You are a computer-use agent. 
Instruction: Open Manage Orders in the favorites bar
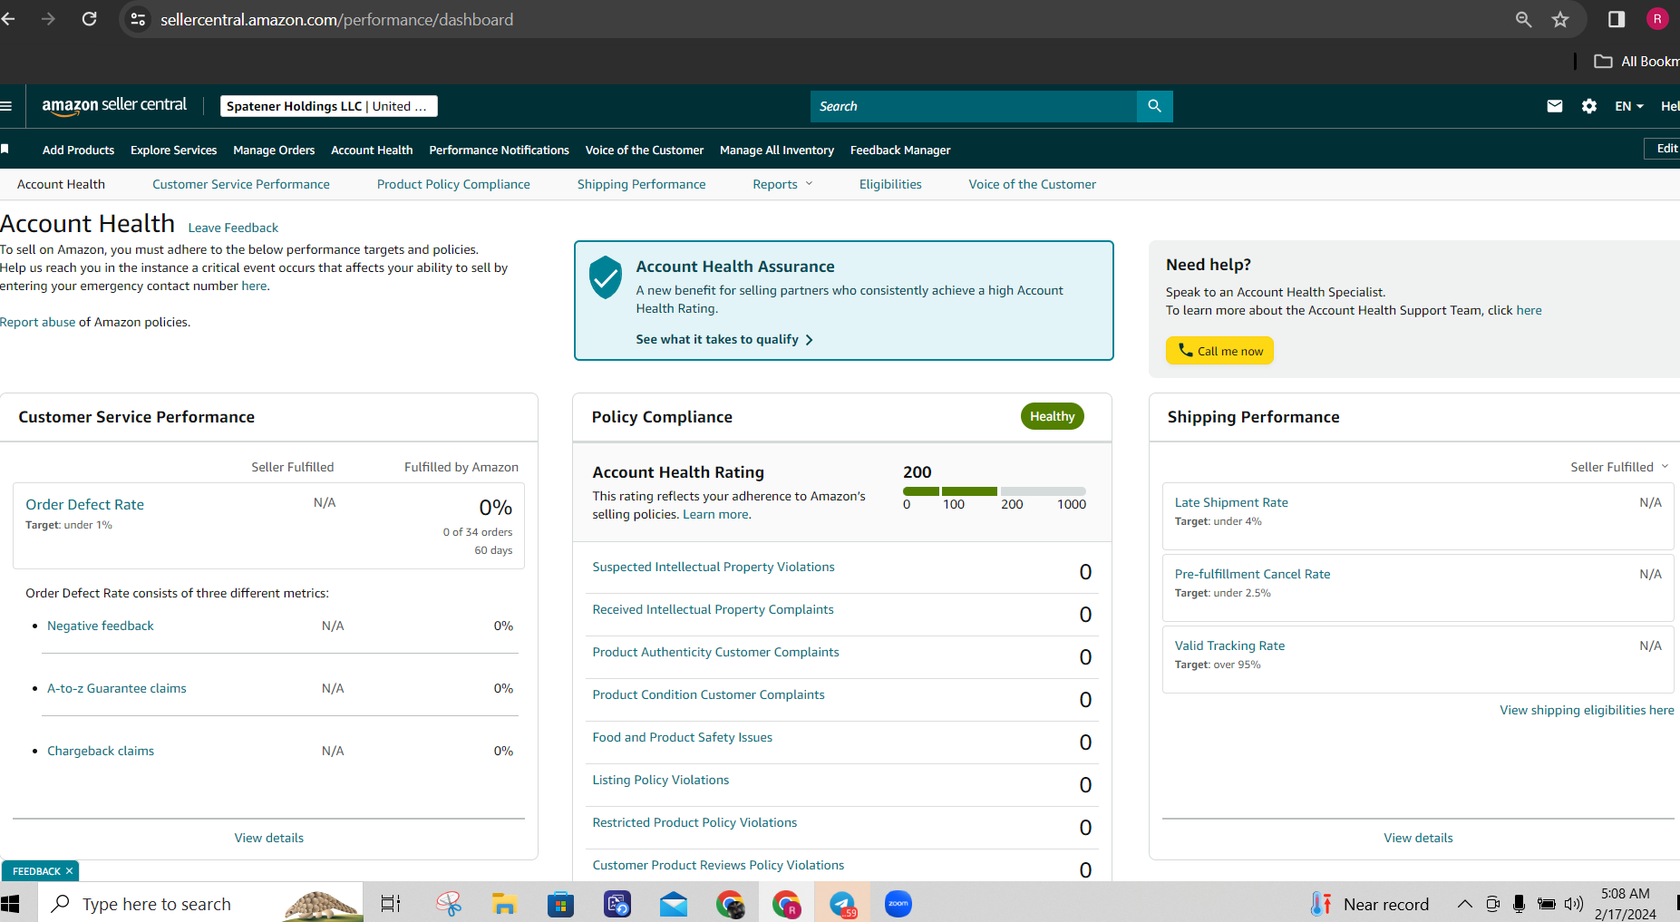(x=274, y=150)
